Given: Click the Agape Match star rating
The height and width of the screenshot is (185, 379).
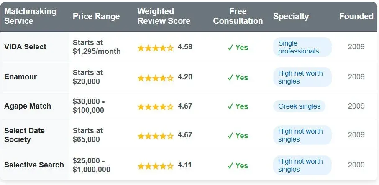Looking at the screenshot, I should coord(155,106).
